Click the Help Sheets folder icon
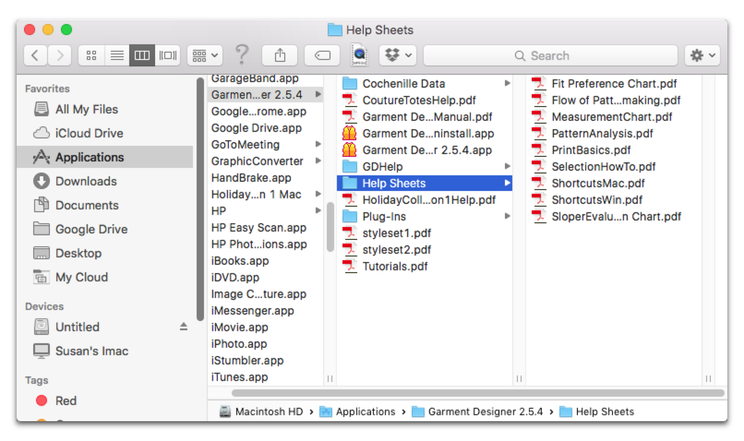This screenshot has height=441, width=744. 350,183
